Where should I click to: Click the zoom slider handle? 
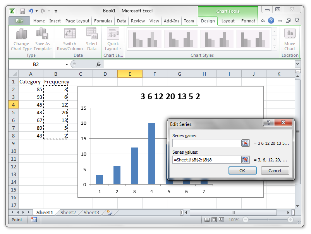[x=268, y=220]
